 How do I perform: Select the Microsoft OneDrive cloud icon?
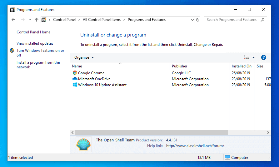pyautogui.click(x=75, y=79)
